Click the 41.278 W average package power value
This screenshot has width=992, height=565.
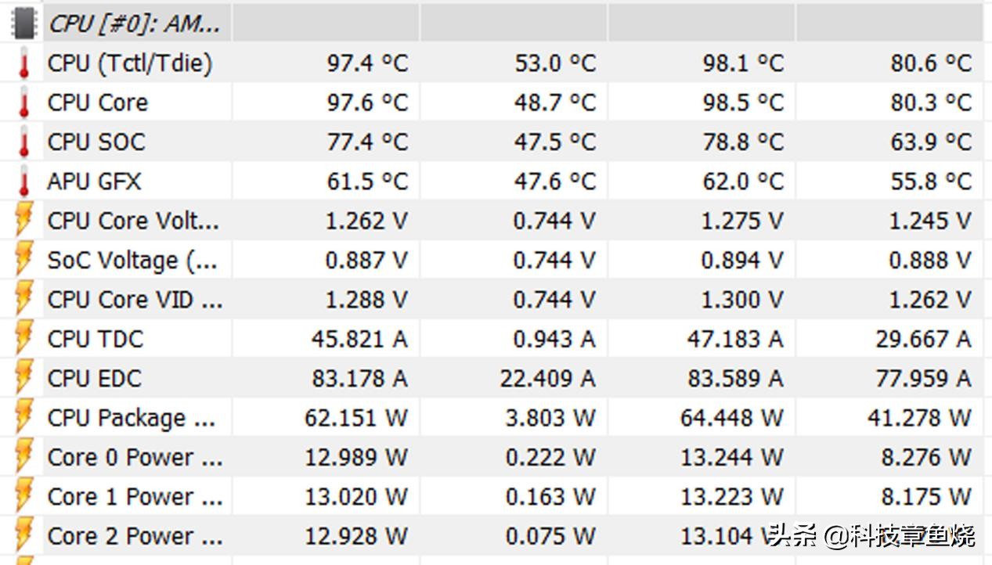(x=918, y=418)
